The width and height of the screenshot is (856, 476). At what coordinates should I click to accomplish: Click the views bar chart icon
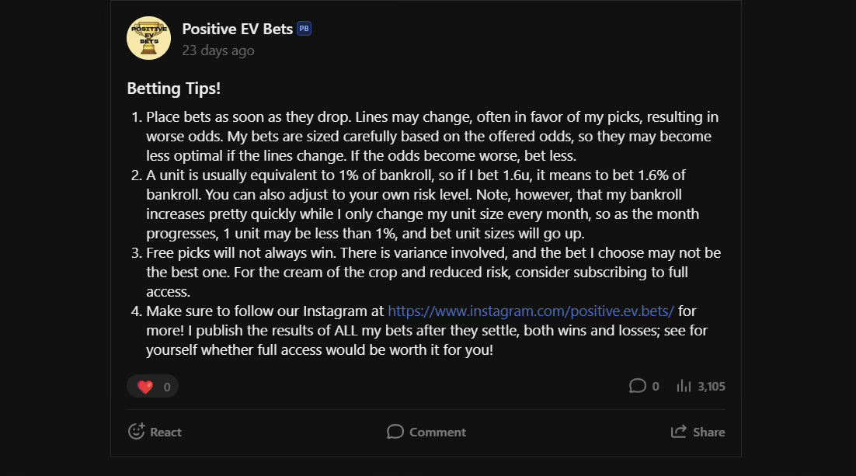click(684, 386)
